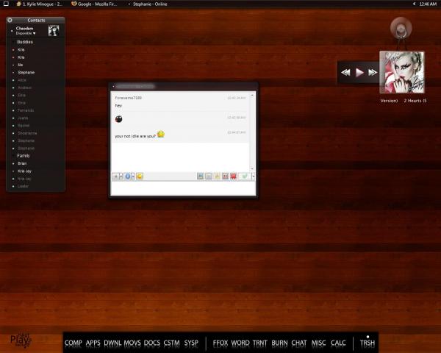Launch CALC from the dock
441x353 pixels.
(338, 343)
